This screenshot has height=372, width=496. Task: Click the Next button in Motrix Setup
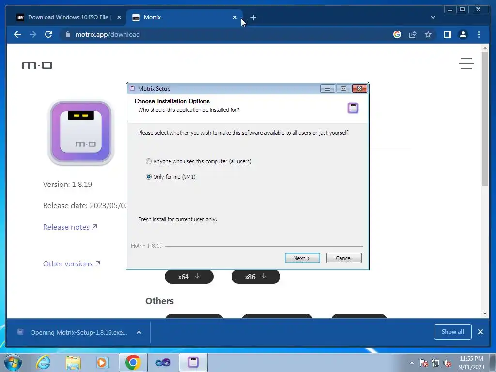(302, 258)
